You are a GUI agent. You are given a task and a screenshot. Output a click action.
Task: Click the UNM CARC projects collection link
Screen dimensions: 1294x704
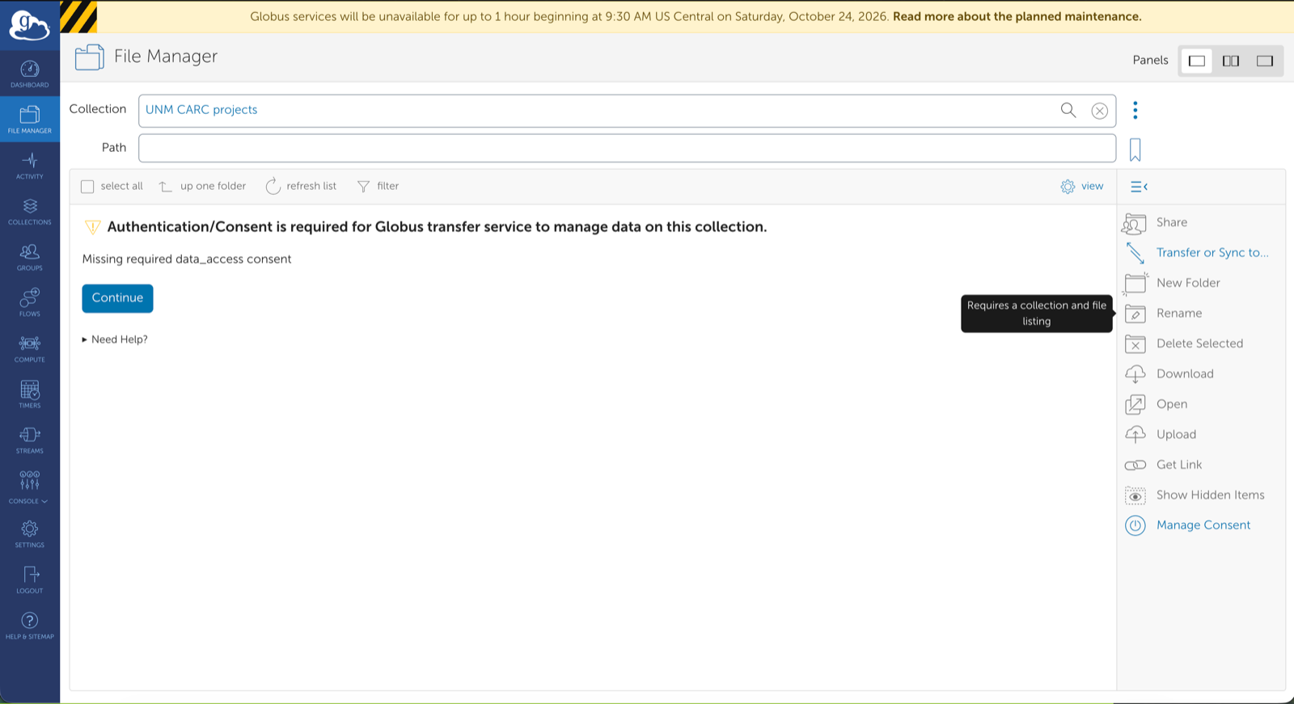(201, 110)
